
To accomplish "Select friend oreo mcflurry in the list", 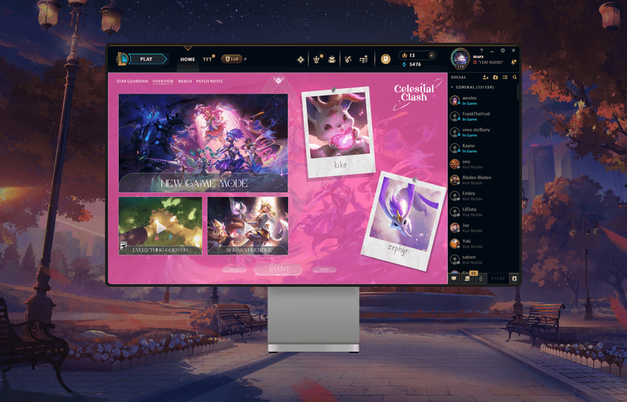I will [482, 132].
